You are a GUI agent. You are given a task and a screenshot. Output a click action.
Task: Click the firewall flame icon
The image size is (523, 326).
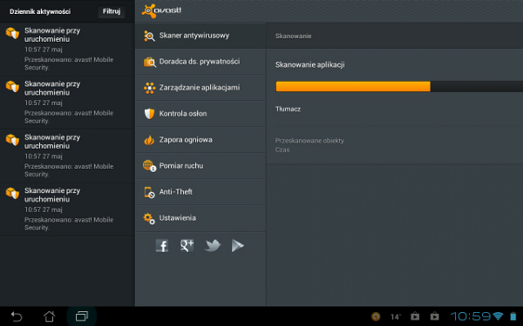tap(149, 140)
